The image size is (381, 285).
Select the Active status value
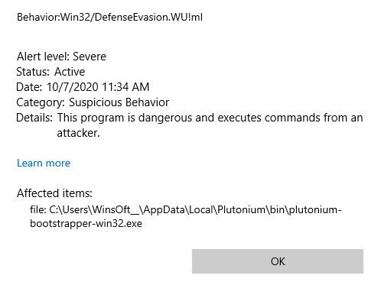70,72
